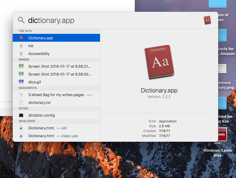236x178 pixels.
Task: Select the Ink result
Action: [56, 46]
